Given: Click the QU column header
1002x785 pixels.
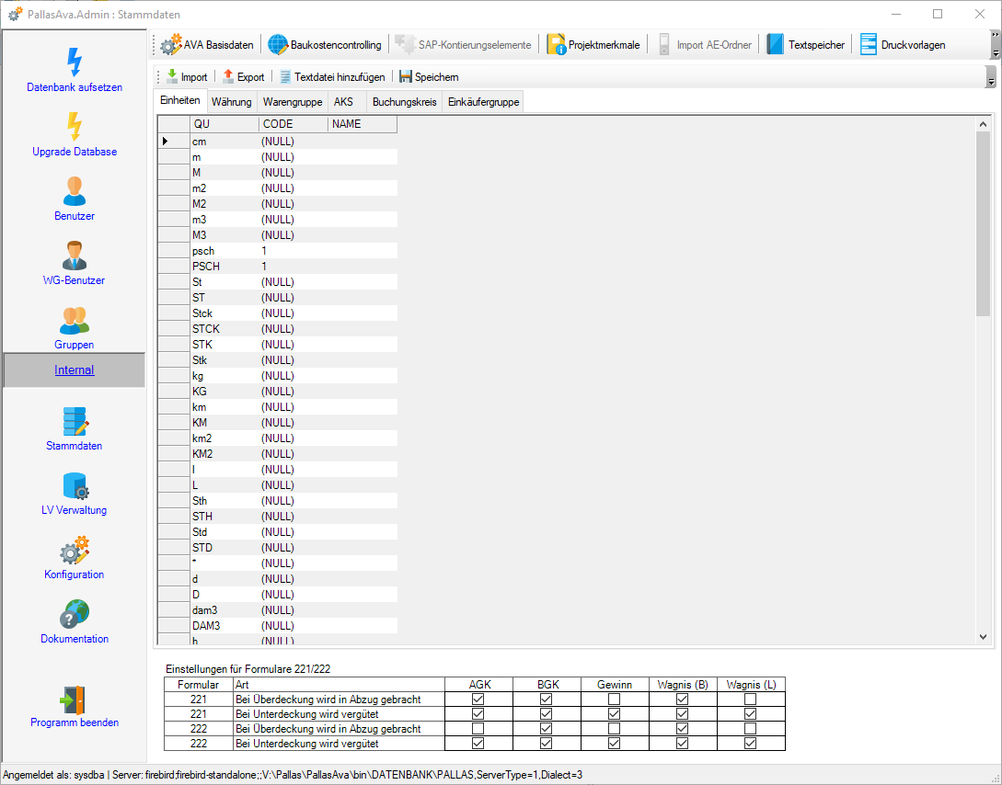Looking at the screenshot, I should point(225,124).
